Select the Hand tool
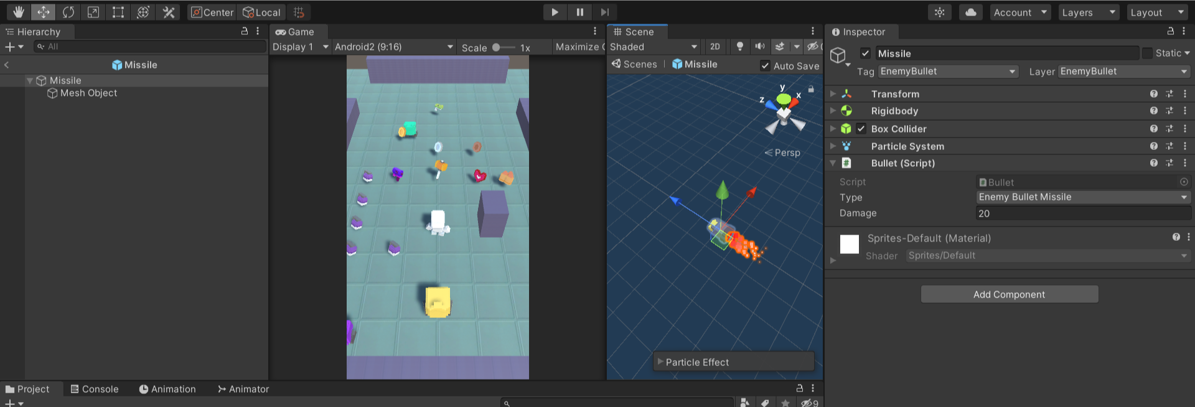Screen dimensions: 1195x407 click(18, 12)
